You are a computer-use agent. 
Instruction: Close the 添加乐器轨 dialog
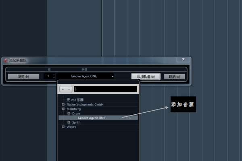(183, 59)
